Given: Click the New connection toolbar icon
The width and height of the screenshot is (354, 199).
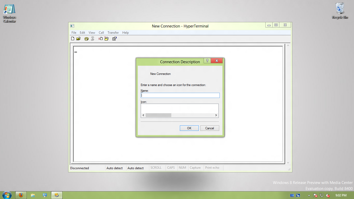Looking at the screenshot, I should [73, 39].
